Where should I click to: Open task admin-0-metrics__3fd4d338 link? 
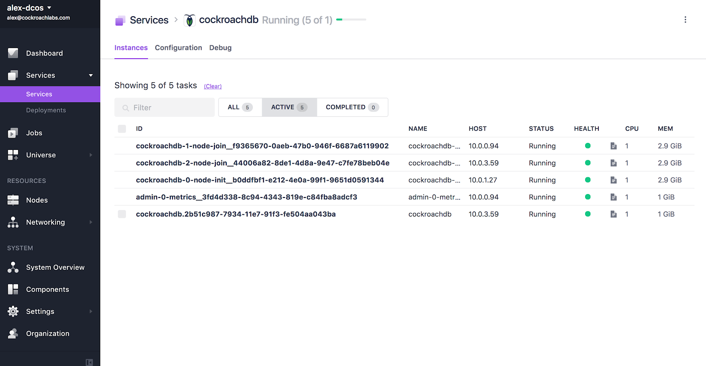[x=247, y=197]
